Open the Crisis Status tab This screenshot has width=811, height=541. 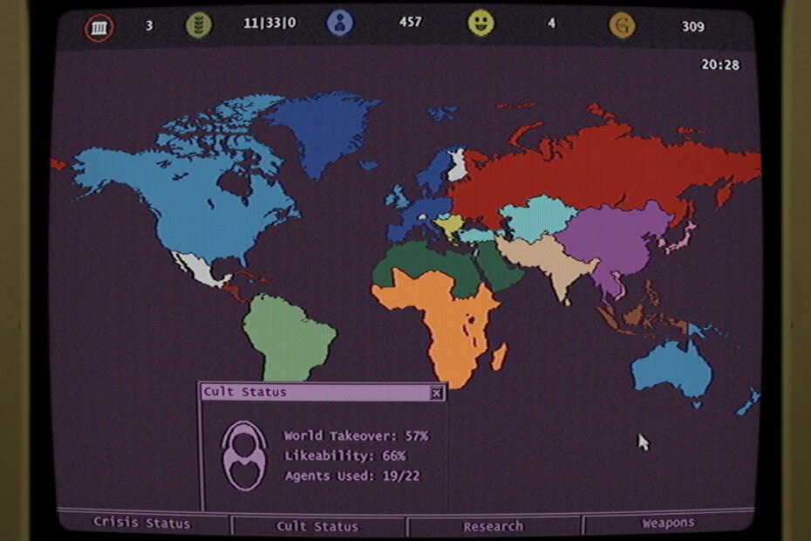pos(142,524)
